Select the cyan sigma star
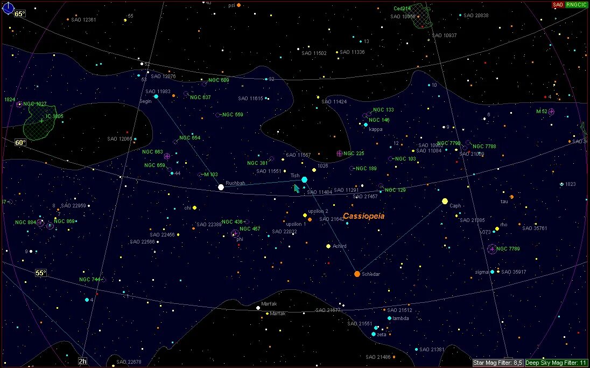 [492, 272]
